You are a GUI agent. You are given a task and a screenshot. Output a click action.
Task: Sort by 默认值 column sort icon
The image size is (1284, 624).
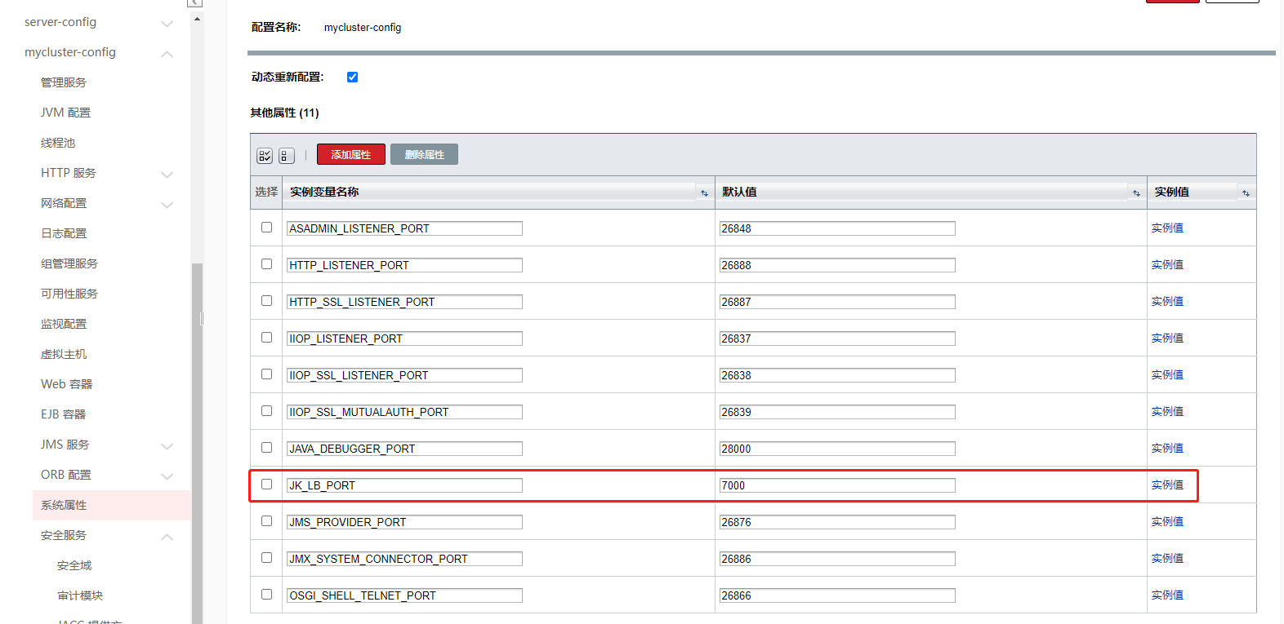[1136, 193]
